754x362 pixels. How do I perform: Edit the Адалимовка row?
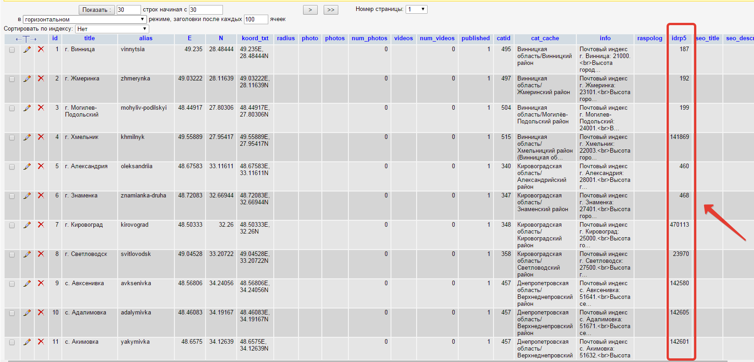click(x=27, y=313)
